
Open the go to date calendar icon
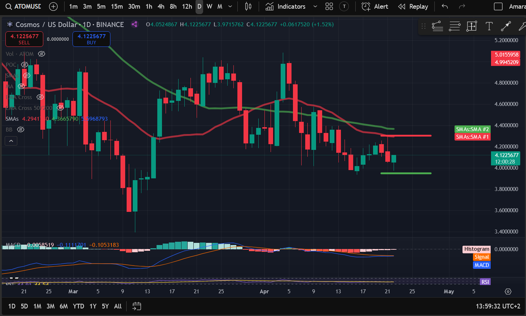tap(137, 306)
